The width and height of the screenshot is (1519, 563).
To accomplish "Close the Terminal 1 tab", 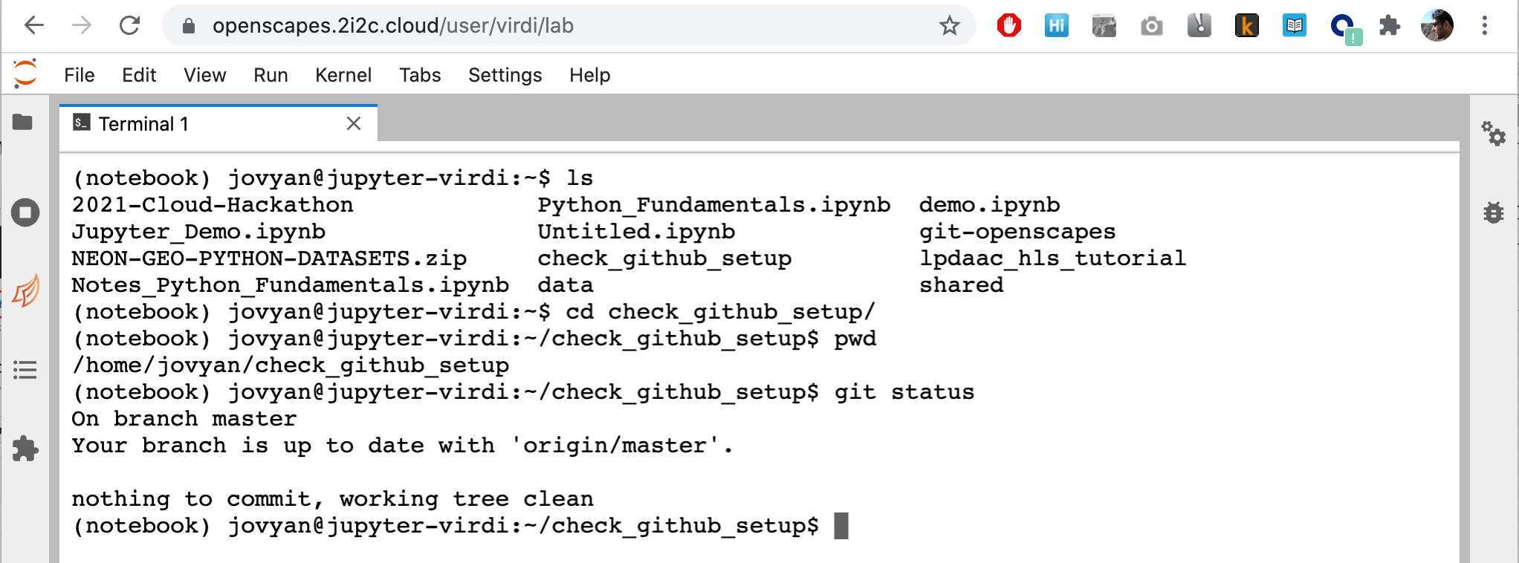I will pyautogui.click(x=353, y=123).
